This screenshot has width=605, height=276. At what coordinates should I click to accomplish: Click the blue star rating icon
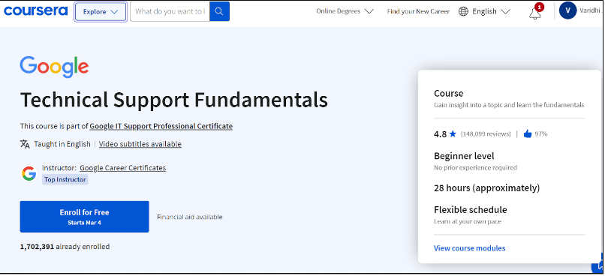coord(453,134)
